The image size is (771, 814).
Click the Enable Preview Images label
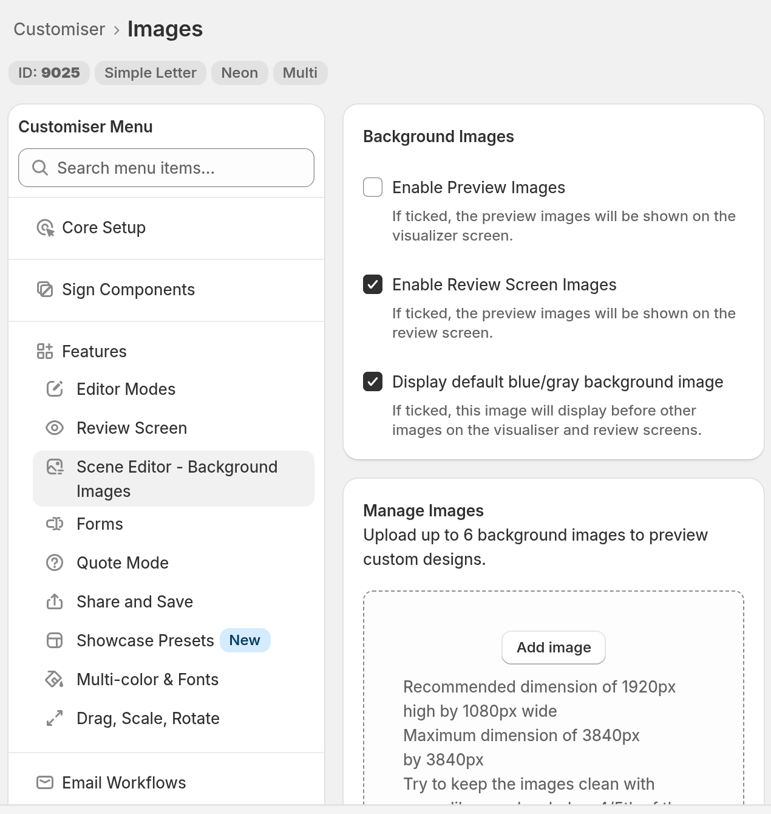[x=478, y=188]
